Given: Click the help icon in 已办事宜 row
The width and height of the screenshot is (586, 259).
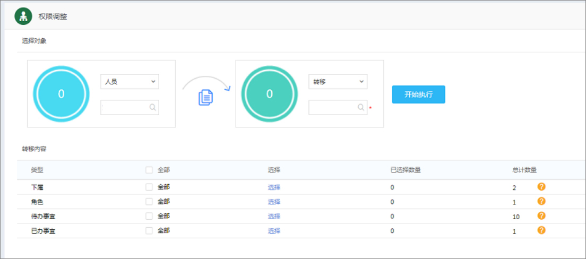Looking at the screenshot, I should click(541, 230).
